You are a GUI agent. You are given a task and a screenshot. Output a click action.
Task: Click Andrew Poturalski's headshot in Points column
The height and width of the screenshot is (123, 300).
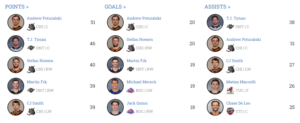click(16, 22)
